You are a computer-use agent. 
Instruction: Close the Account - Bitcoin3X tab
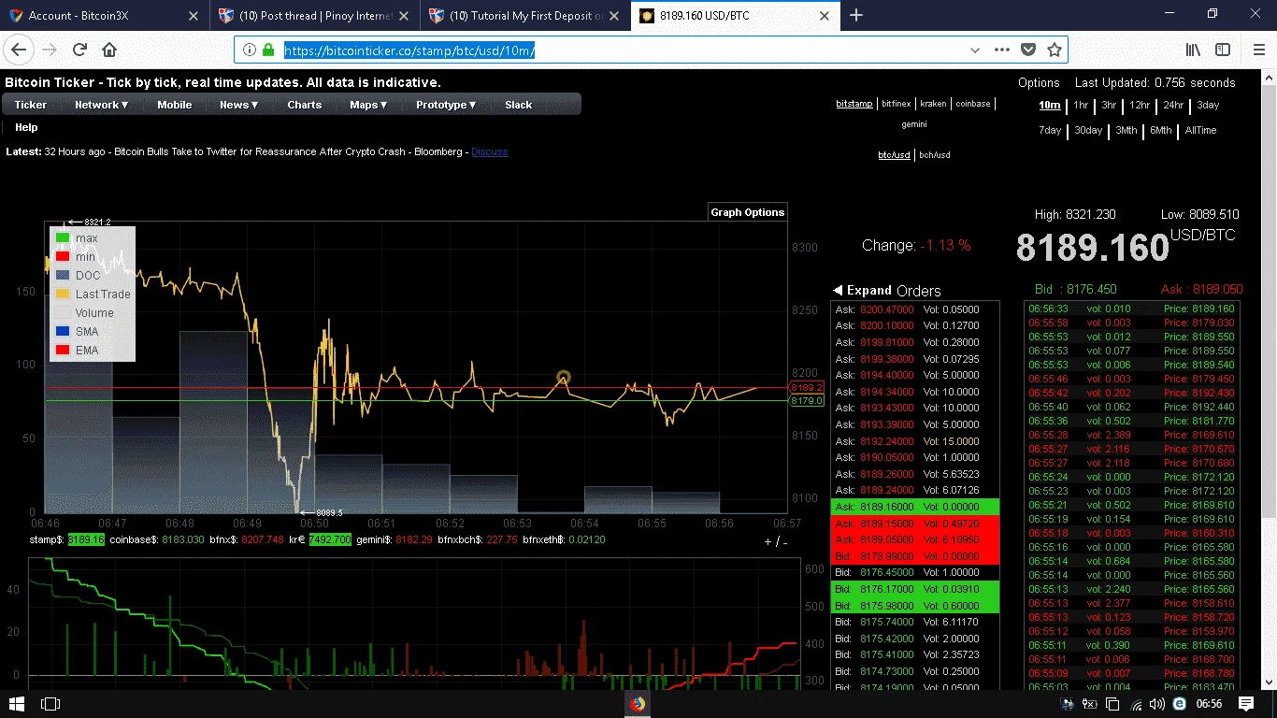click(193, 15)
